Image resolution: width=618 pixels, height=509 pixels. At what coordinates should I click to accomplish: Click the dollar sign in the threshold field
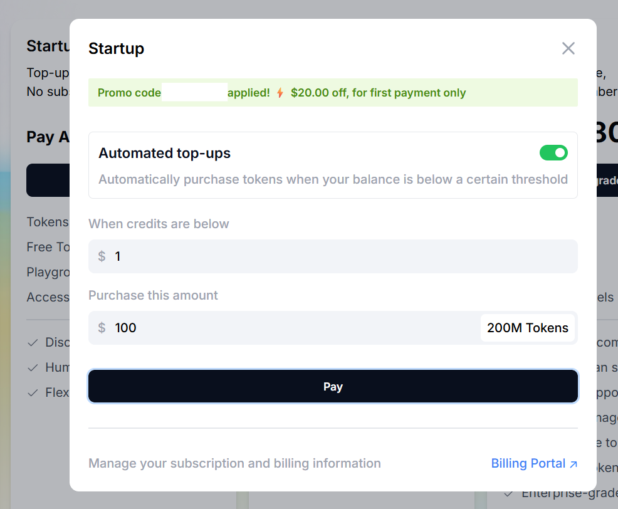[102, 256]
